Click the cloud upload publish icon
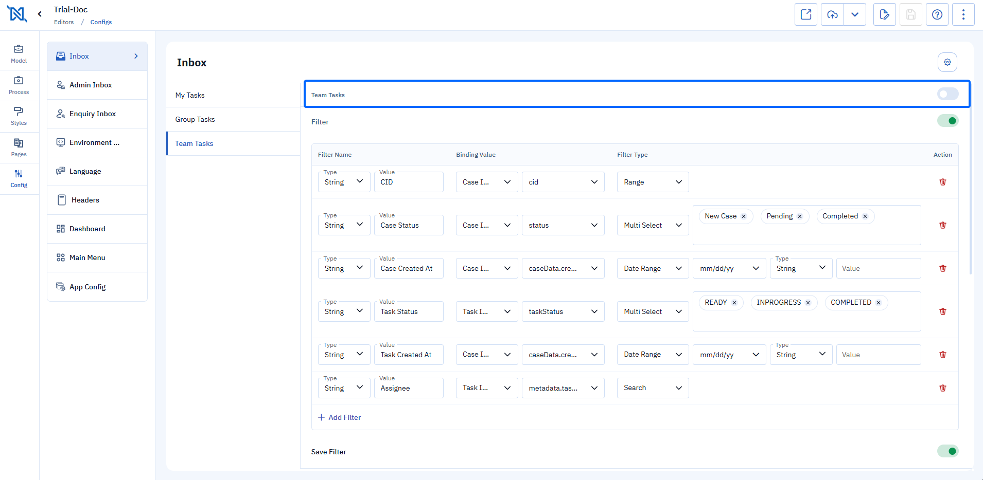This screenshot has height=480, width=983. (832, 14)
